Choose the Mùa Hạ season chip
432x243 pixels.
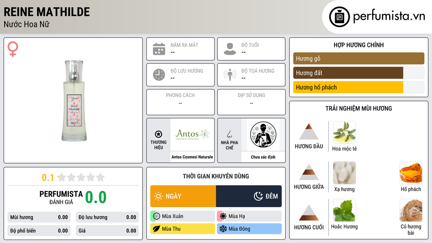point(249,216)
